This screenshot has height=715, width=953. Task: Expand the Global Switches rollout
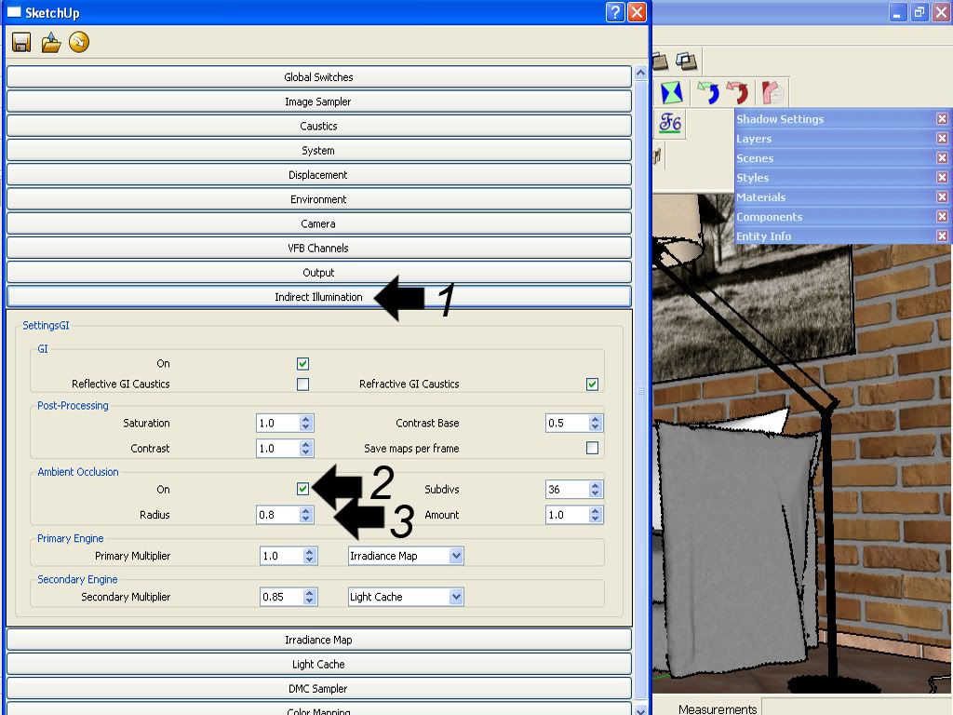(x=319, y=77)
